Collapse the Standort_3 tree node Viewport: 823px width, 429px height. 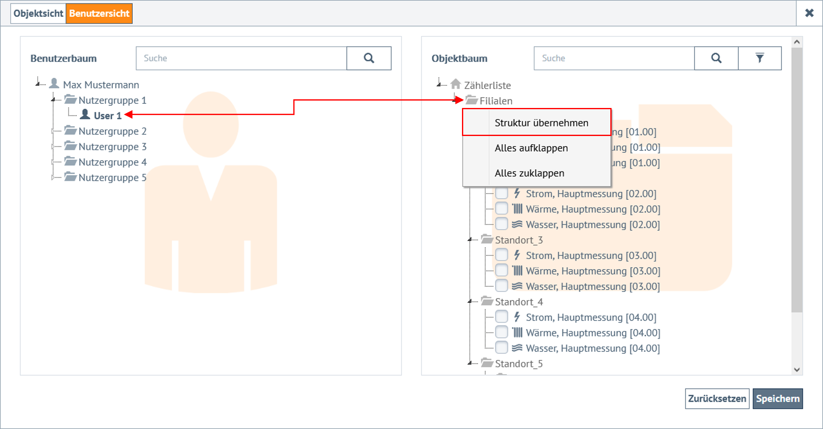(x=470, y=240)
